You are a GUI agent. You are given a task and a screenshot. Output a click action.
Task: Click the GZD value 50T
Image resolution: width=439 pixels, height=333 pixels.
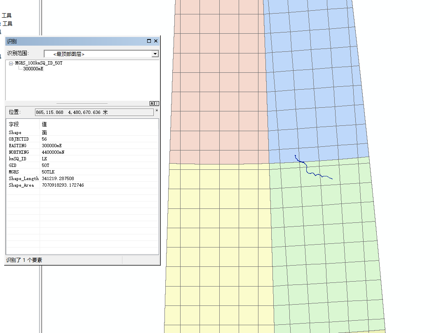46,166
